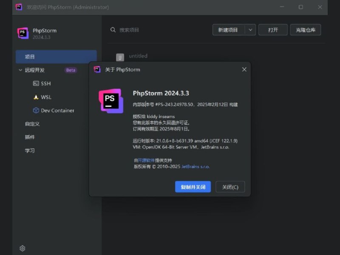The height and width of the screenshot is (255, 340).
Task: Click the WSL penguin icon
Action: 36,97
